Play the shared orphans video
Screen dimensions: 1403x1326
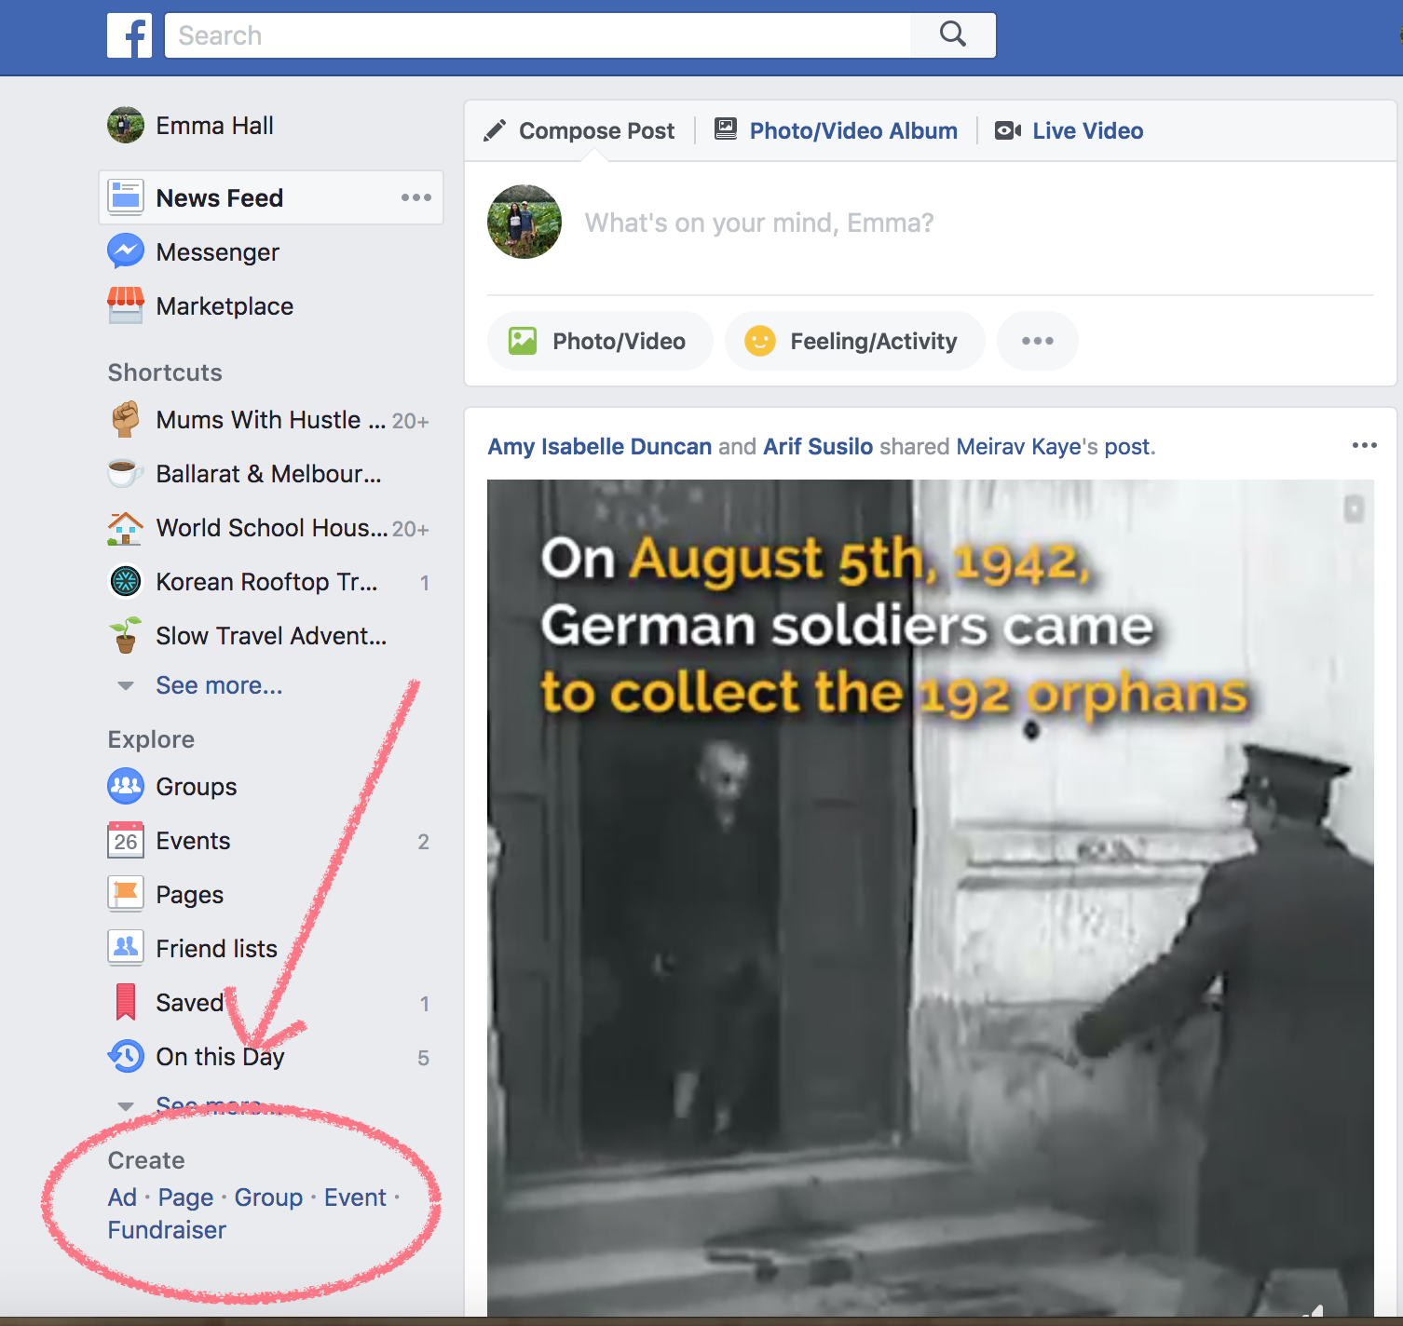click(930, 898)
